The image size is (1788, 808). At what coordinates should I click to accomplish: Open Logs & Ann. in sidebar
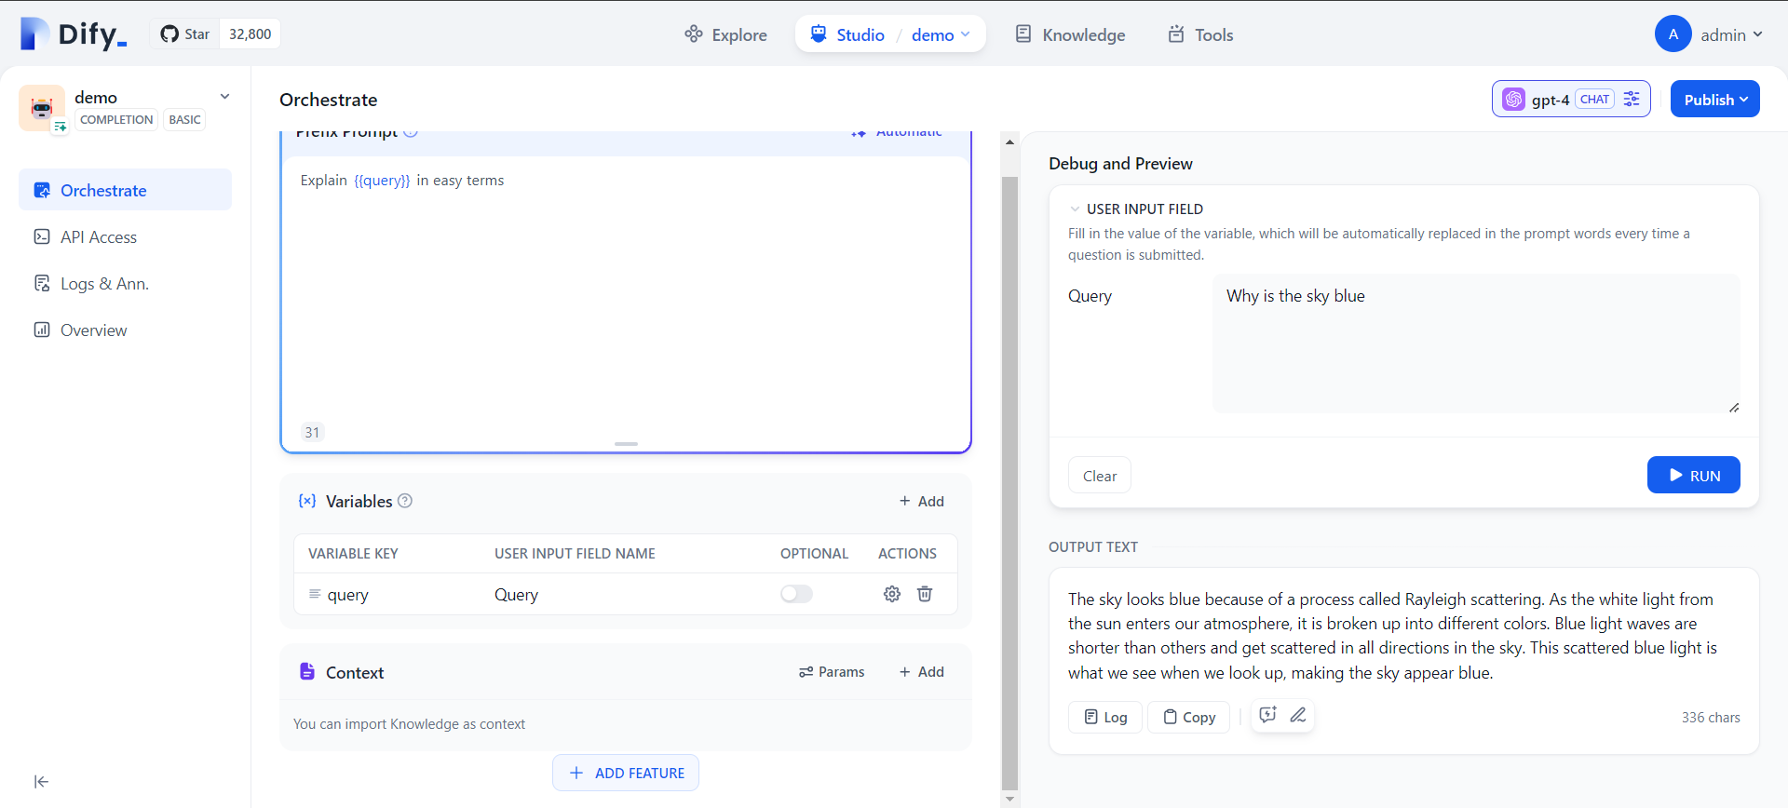(x=104, y=284)
